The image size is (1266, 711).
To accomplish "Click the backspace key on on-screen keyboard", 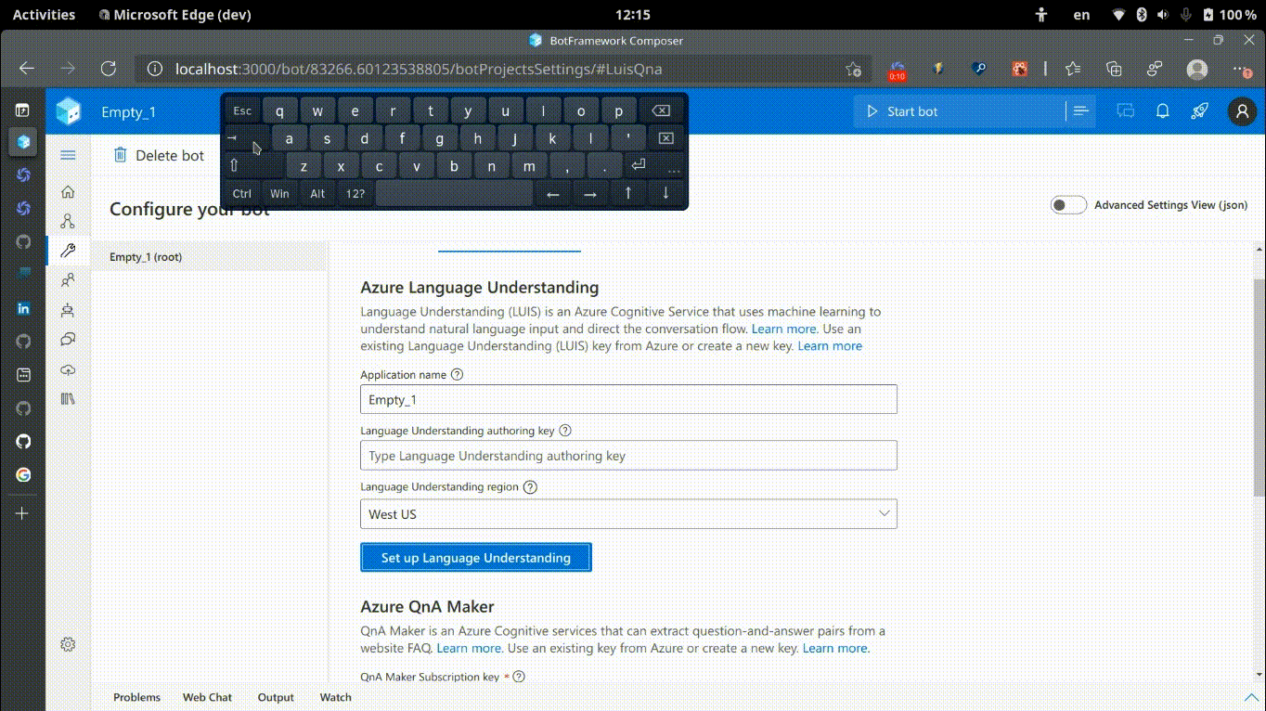I will tap(661, 110).
